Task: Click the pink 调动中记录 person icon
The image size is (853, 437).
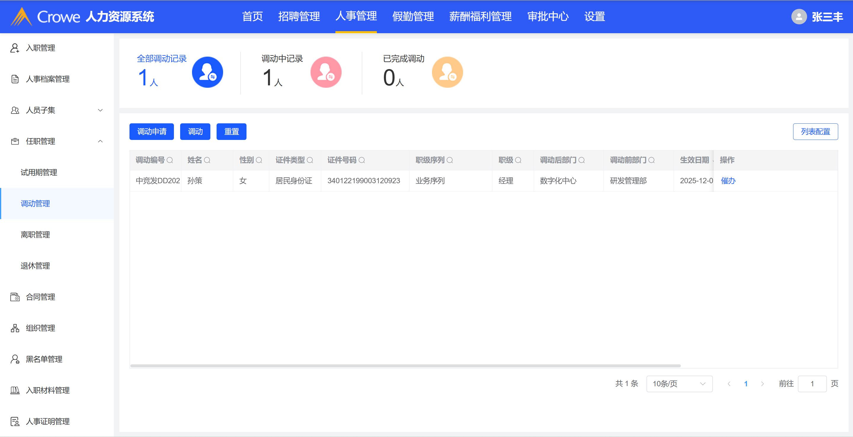Action: 326,72
